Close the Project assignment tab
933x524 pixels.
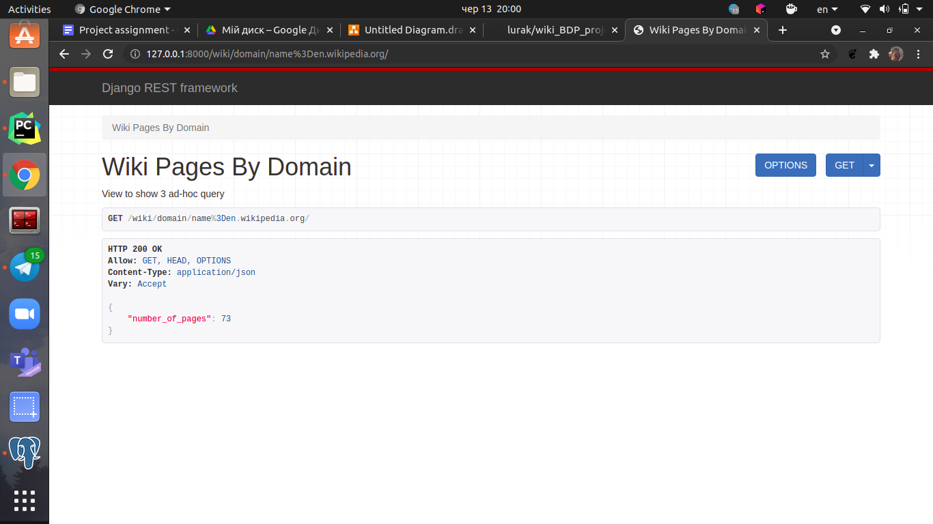[x=187, y=30]
